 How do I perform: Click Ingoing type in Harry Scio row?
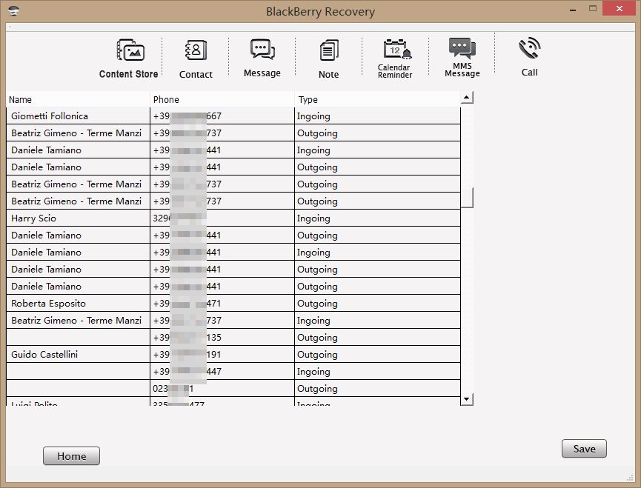pyautogui.click(x=313, y=218)
